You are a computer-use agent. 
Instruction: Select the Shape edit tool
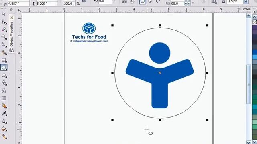[x=4, y=22]
